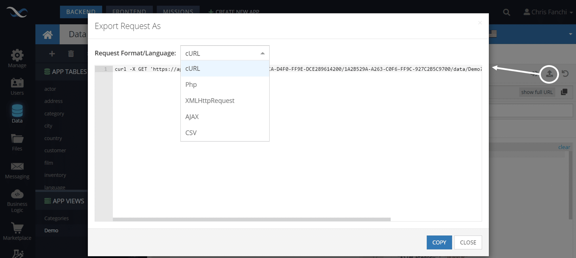Click the trash icon to delete a table
576x258 pixels.
[71, 54]
